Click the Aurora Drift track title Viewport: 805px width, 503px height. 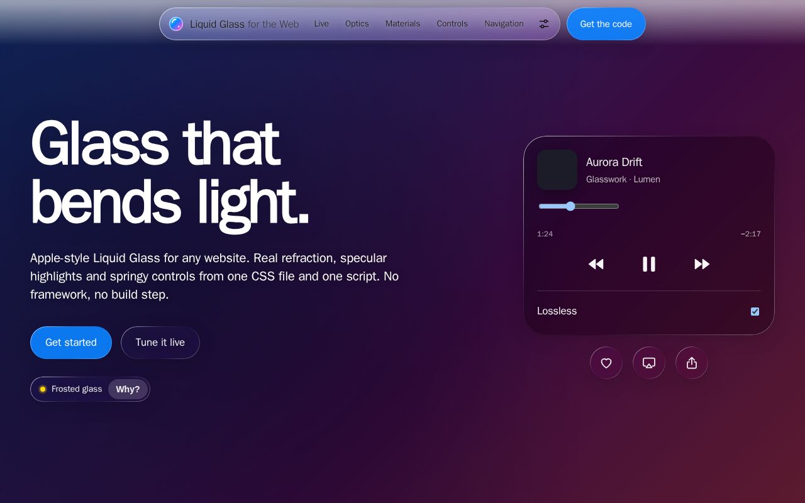[614, 162]
